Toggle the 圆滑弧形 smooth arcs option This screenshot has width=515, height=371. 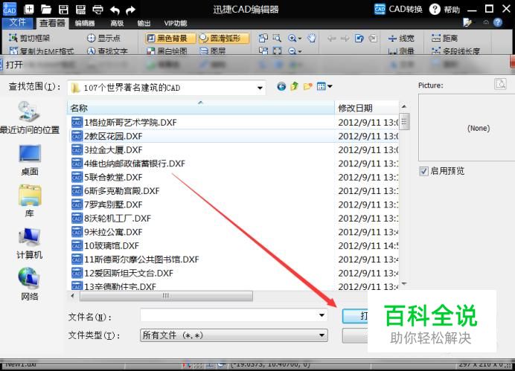[224, 39]
